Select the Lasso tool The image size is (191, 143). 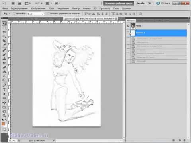4,32
